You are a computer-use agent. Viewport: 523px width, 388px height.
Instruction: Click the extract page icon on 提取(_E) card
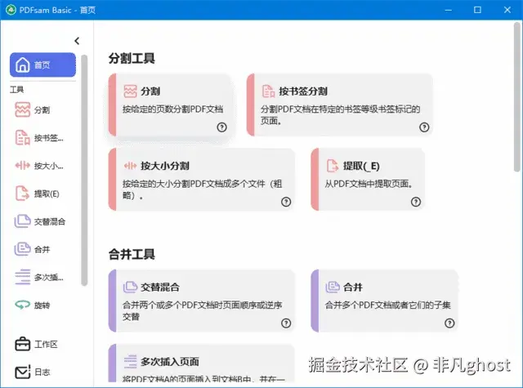click(x=333, y=166)
